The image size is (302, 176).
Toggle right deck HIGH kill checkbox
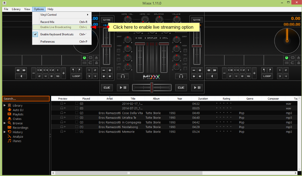(x=185, y=50)
